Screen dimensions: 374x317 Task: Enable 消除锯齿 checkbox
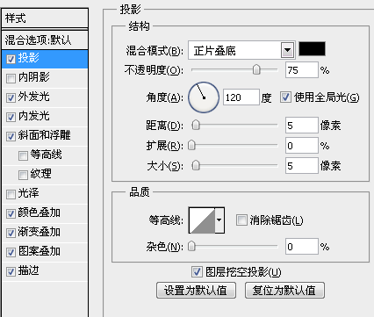241,220
